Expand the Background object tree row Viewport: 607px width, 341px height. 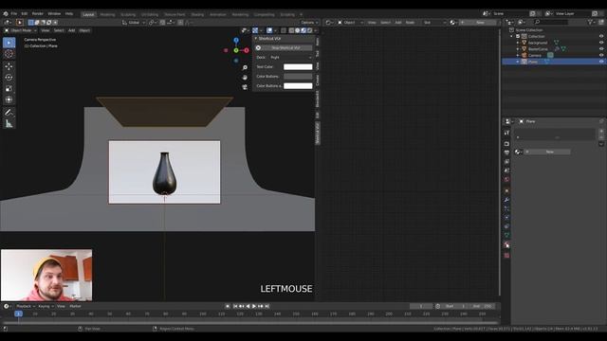[518, 43]
